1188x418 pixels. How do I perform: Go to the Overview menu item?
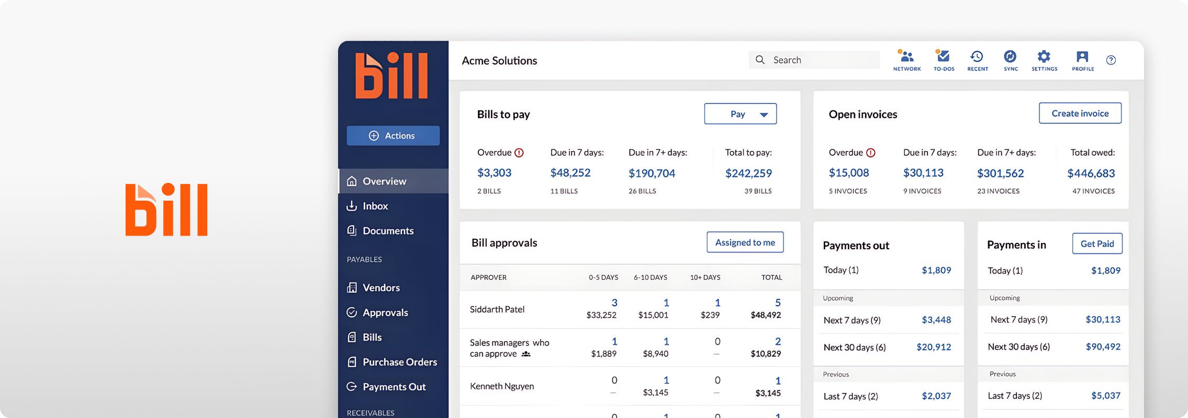394,181
